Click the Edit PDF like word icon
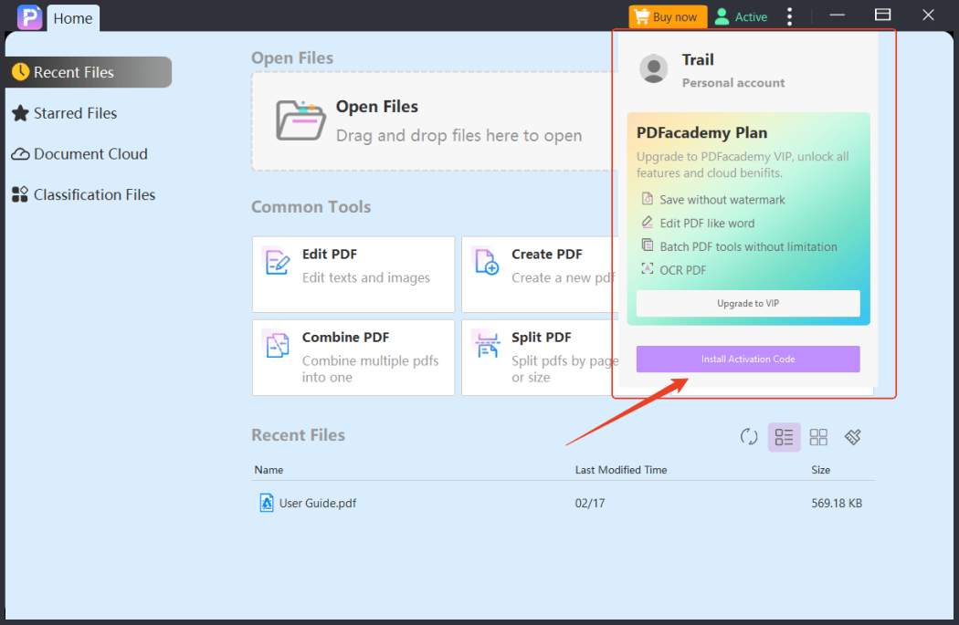959x625 pixels. pos(647,223)
